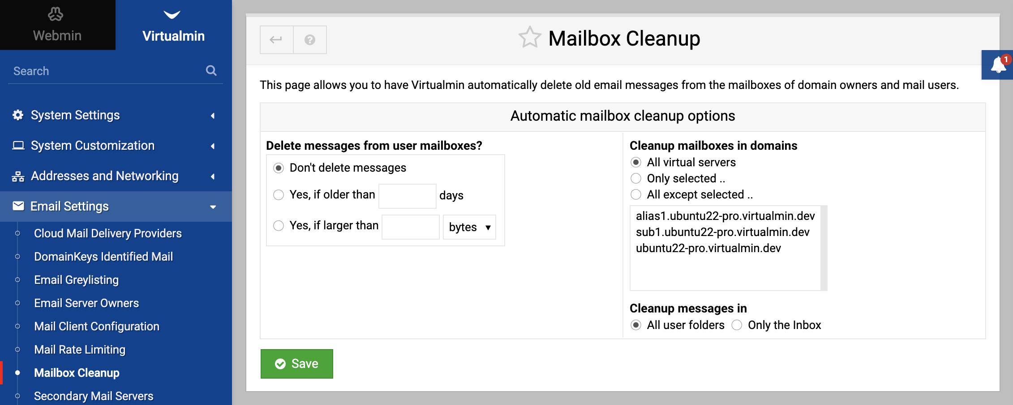Open the help question mark icon
Image resolution: width=1013 pixels, height=405 pixels.
(x=309, y=40)
